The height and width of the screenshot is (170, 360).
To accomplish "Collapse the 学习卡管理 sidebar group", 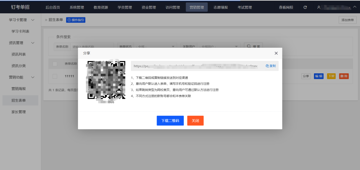I will (33, 20).
